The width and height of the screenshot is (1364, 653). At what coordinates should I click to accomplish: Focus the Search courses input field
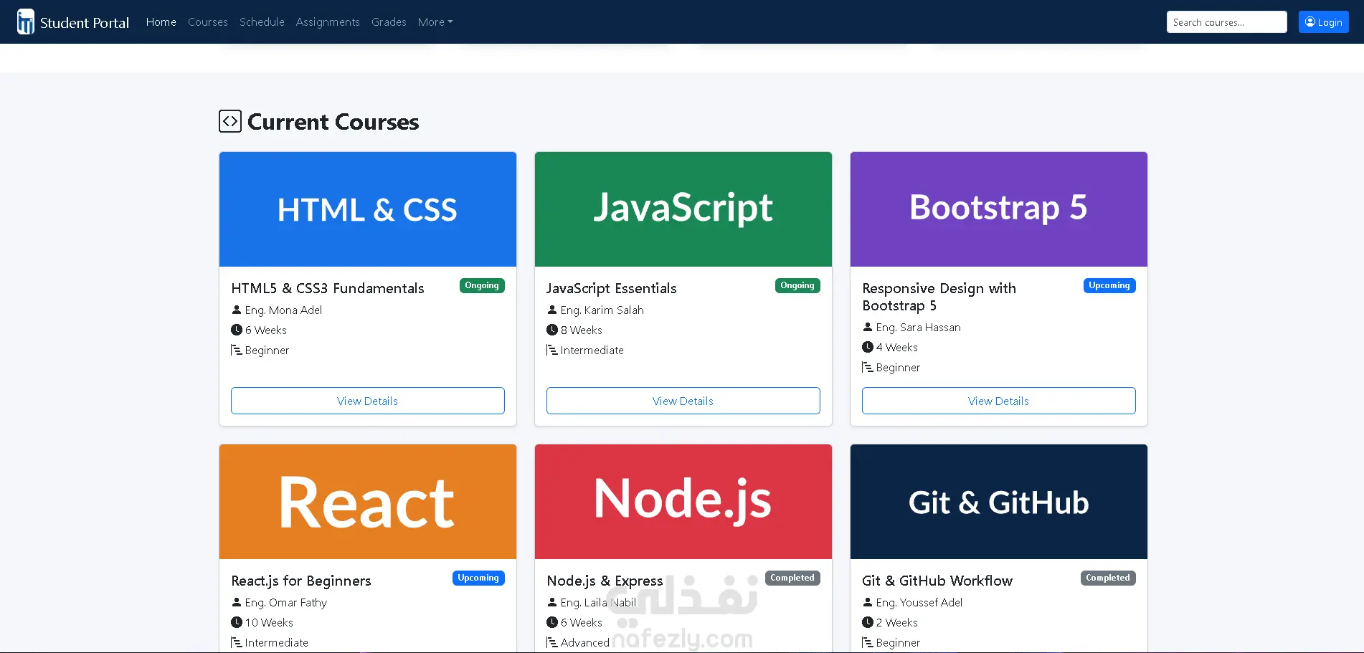click(x=1227, y=22)
